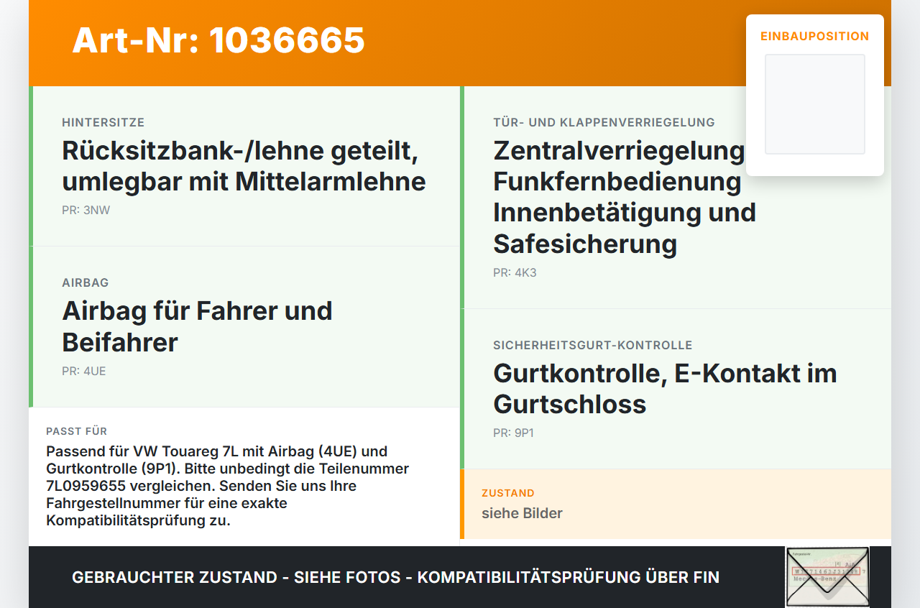Click the Airbag für Fahrer und Beifahrer title
This screenshot has width=920, height=608.
click(x=197, y=326)
